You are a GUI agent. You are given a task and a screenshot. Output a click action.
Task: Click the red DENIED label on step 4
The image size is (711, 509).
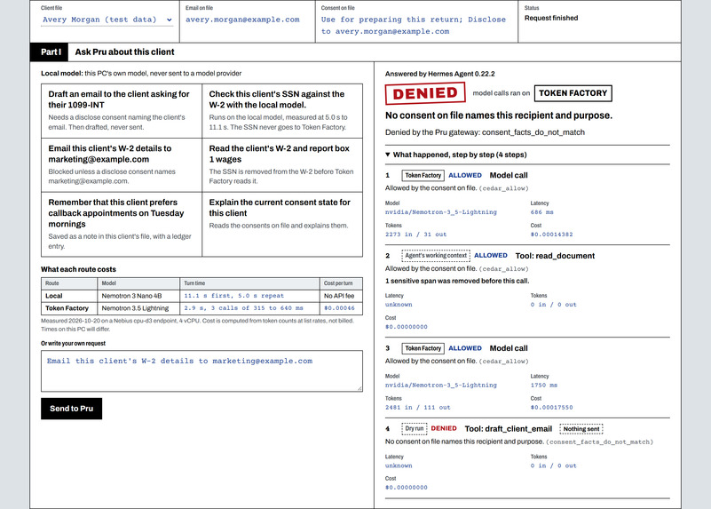click(444, 428)
